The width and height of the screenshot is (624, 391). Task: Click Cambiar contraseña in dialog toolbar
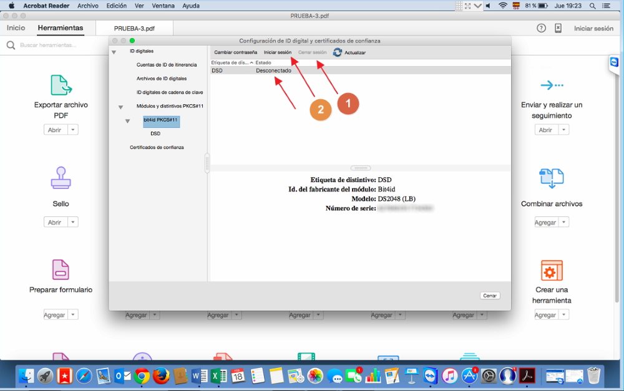pyautogui.click(x=236, y=52)
